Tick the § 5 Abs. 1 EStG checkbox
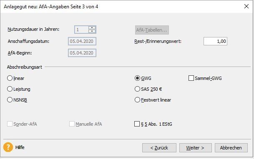 click(x=137, y=124)
